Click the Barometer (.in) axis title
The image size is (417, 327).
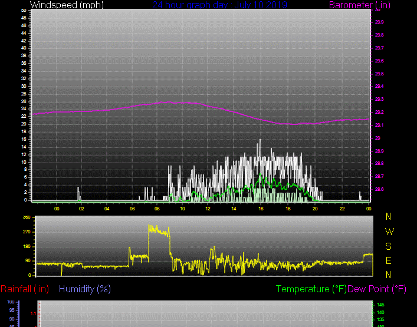(x=350, y=5)
